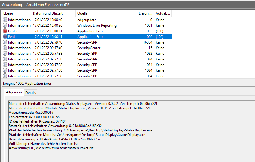Click info icon of 09:59:40 event row
The width and height of the screenshot is (255, 162).
5,42
